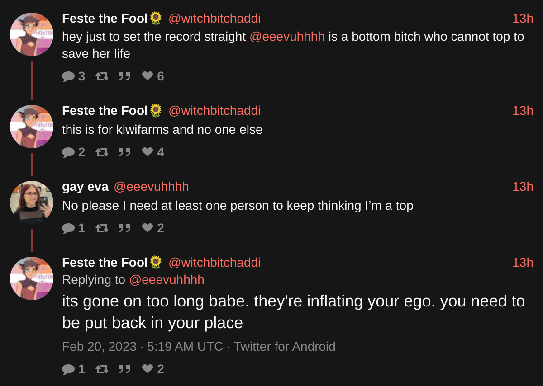Retweet gay eva's reply

(102, 228)
